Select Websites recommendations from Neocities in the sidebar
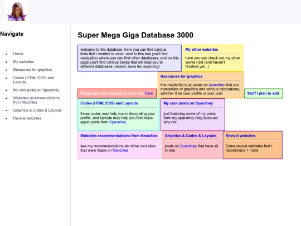 click(36, 100)
